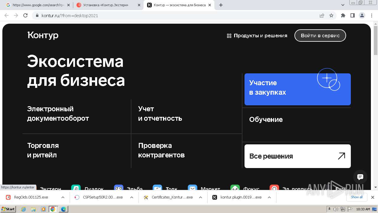
Task: Click Войти в сервис button
Action: [x=320, y=35]
